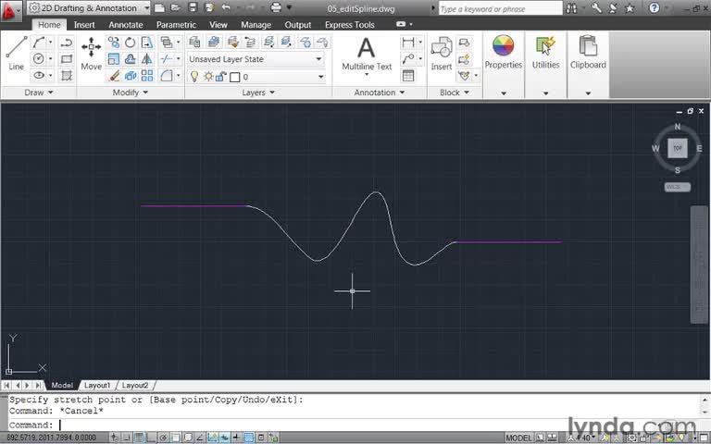The height and width of the screenshot is (444, 711).
Task: Click in the search keyword field
Action: [500, 8]
